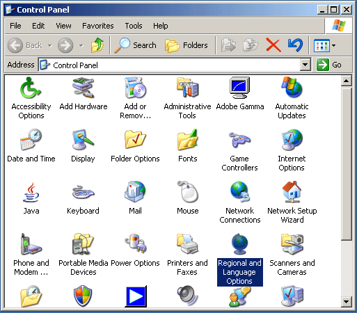This screenshot has height=313, width=357.
Task: Select the Network Connections icon
Action: tap(239, 192)
